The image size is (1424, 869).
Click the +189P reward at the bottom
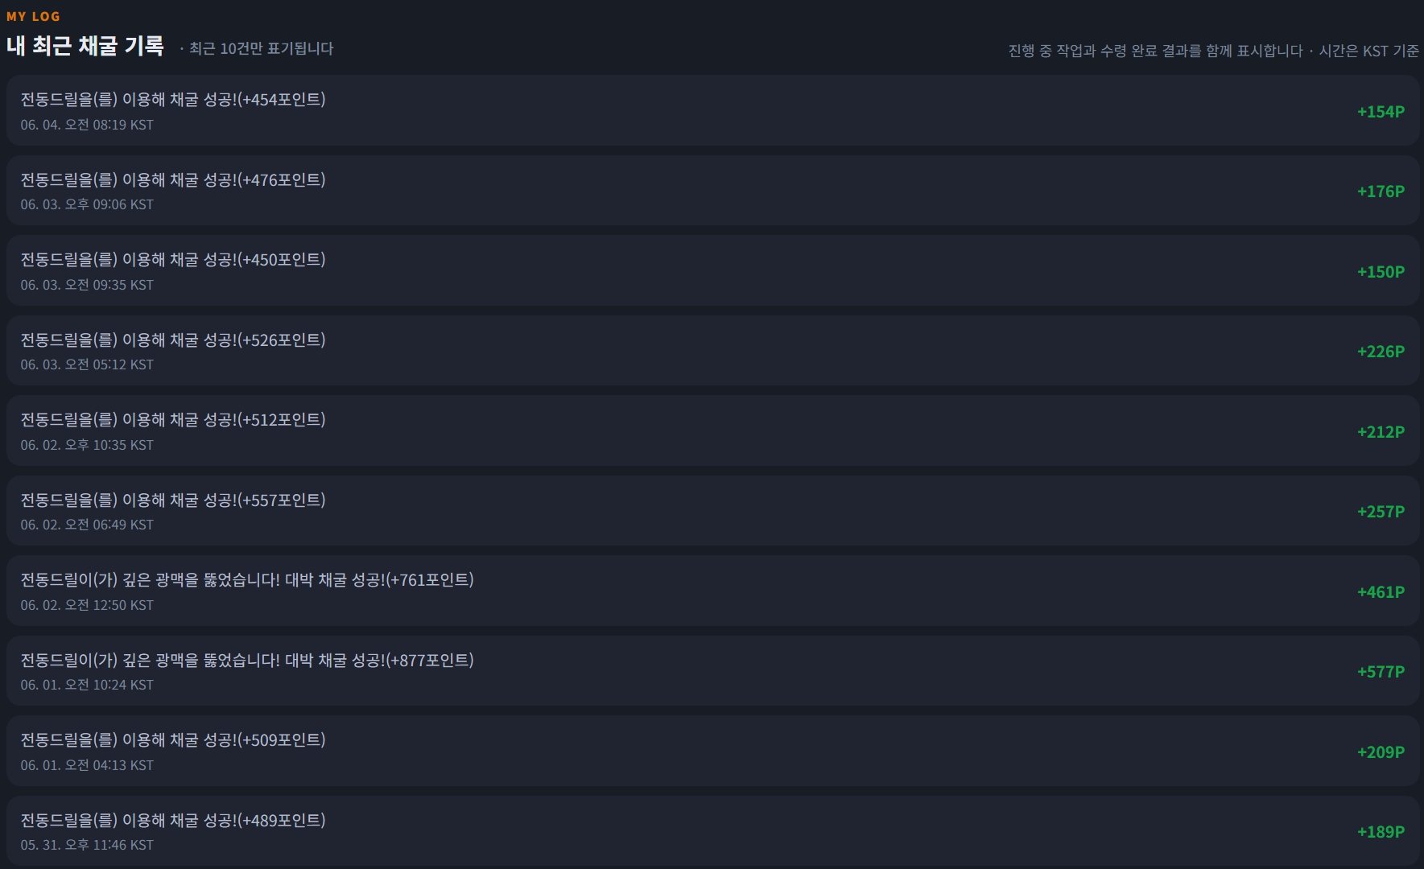pos(1381,832)
